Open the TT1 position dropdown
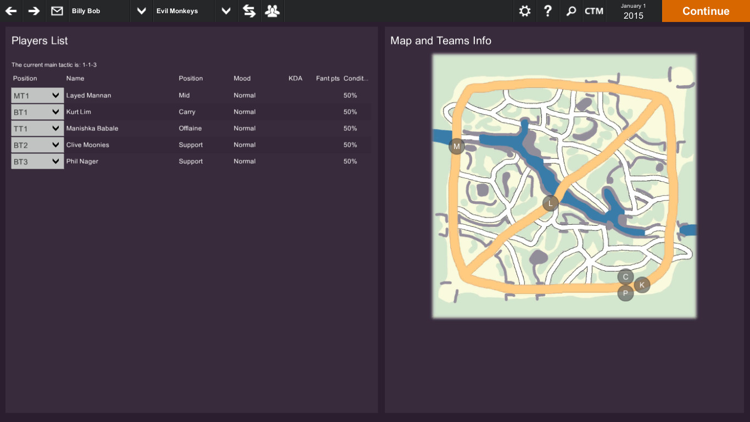 pos(37,128)
